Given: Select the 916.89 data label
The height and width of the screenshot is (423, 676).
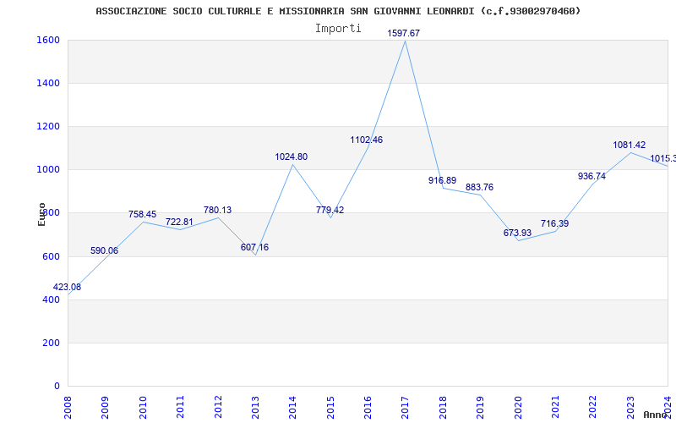Looking at the screenshot, I should tap(442, 180).
